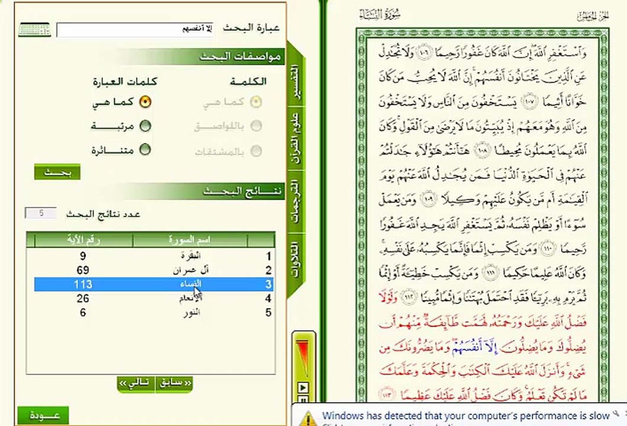The height and width of the screenshot is (426, 627).
Task: Select the 'متناثرة' phrase option
Action: (145, 150)
